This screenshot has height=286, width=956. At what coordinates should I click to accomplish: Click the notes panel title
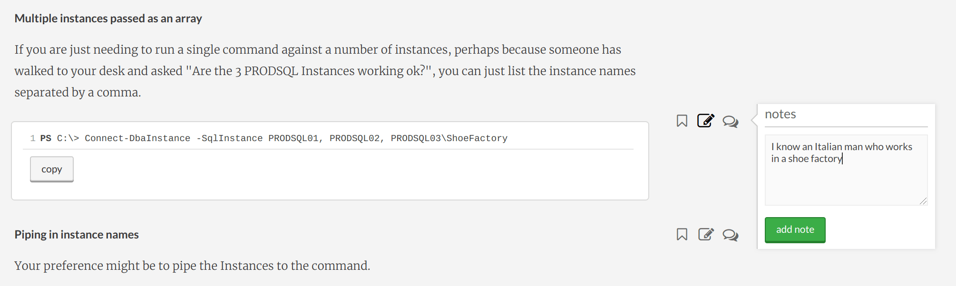tap(780, 114)
